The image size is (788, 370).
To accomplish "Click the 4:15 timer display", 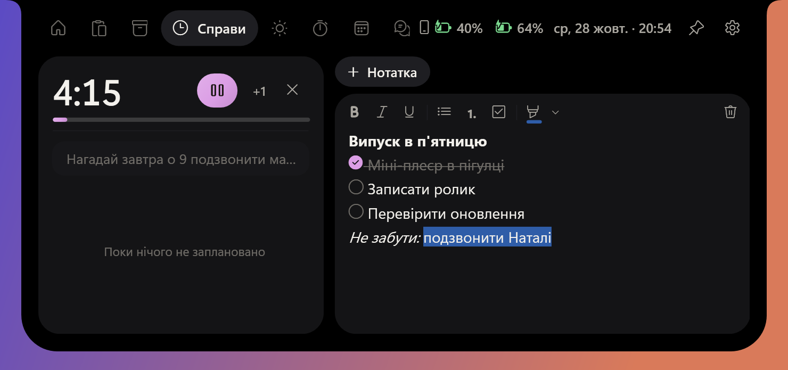I will (x=87, y=93).
